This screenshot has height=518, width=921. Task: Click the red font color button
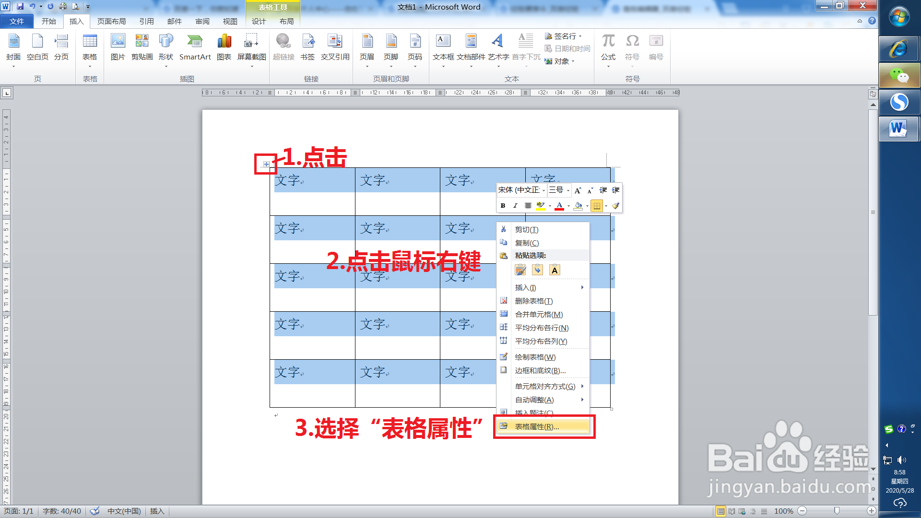(x=559, y=206)
